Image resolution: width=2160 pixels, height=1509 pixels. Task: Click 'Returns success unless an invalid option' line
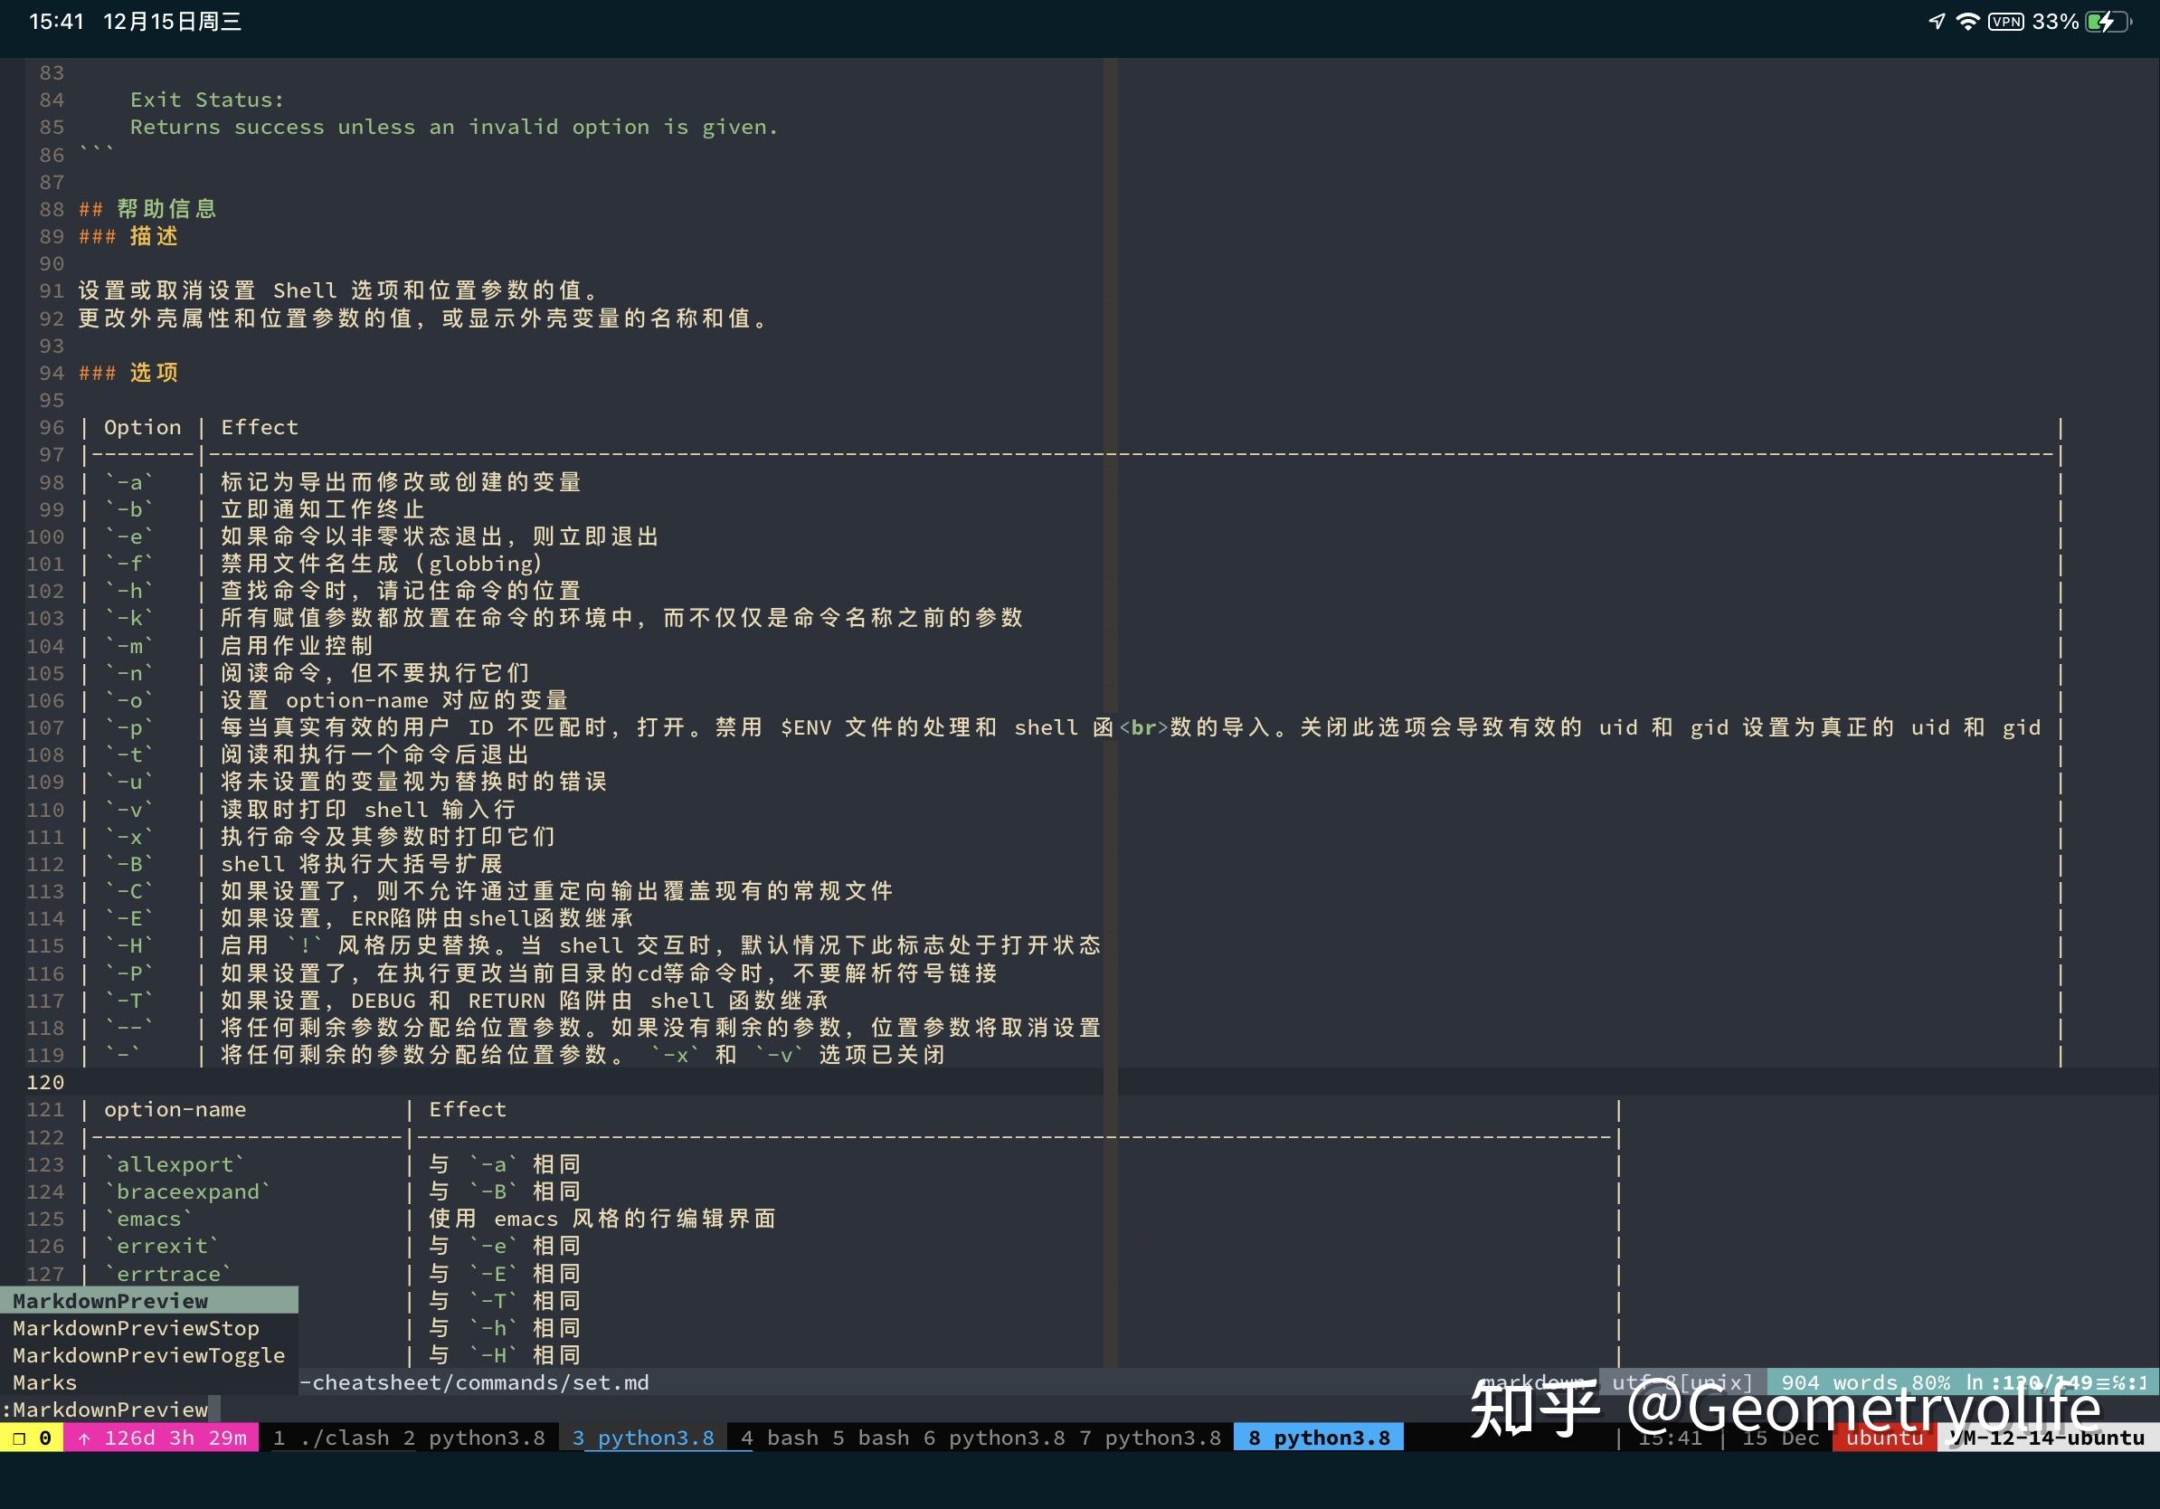[x=454, y=127]
